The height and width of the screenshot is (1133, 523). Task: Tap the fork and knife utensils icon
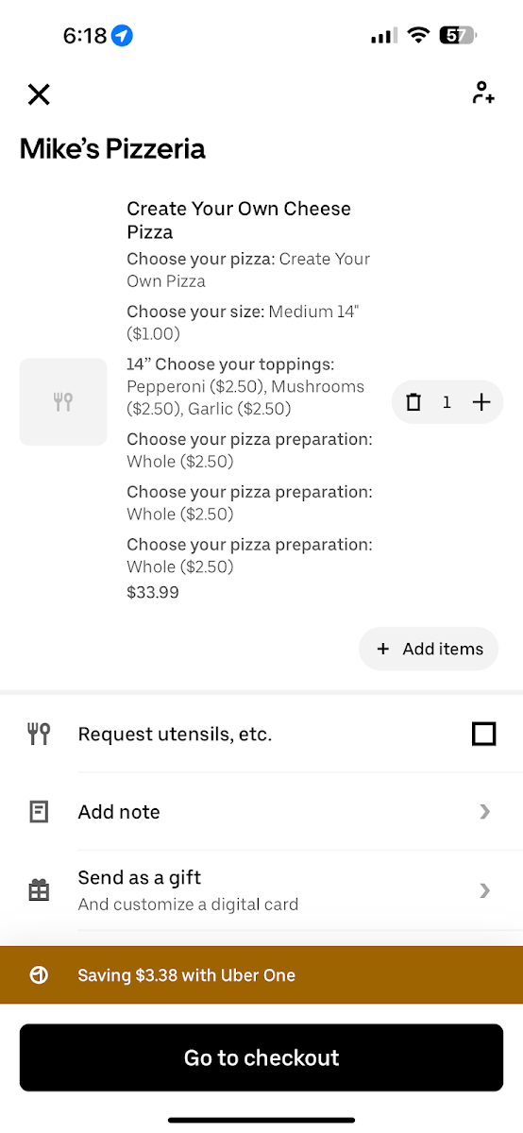coord(39,734)
